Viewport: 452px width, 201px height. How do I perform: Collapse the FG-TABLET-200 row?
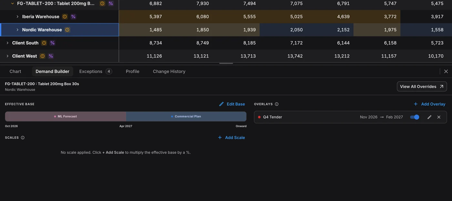(x=13, y=4)
